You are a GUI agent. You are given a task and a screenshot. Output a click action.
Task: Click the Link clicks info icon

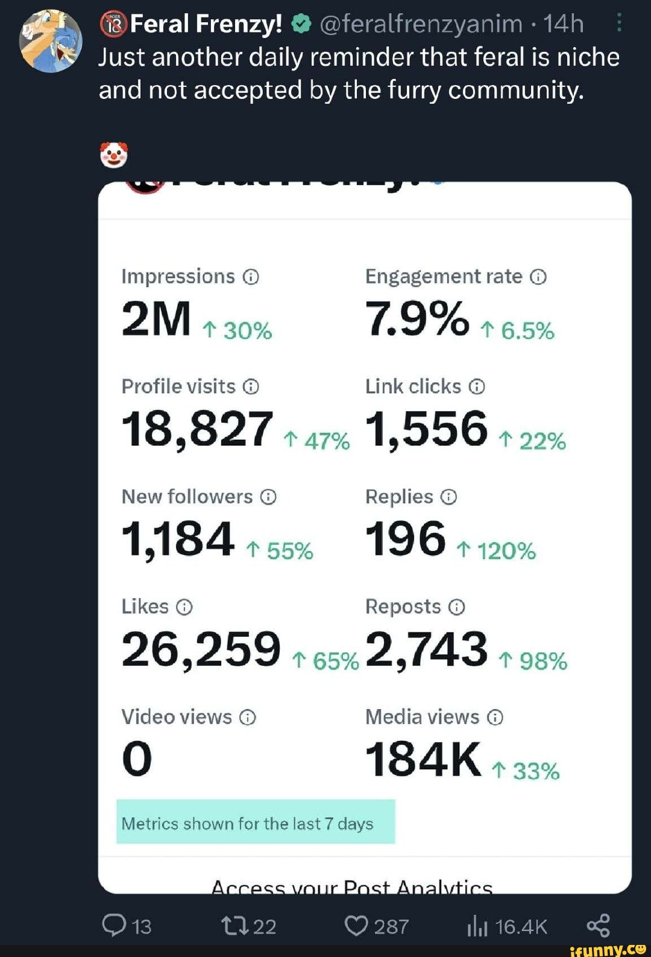477,387
